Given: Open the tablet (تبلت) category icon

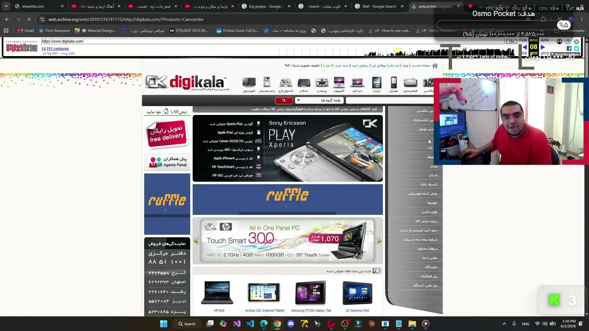Looking at the screenshot, I should 376,84.
